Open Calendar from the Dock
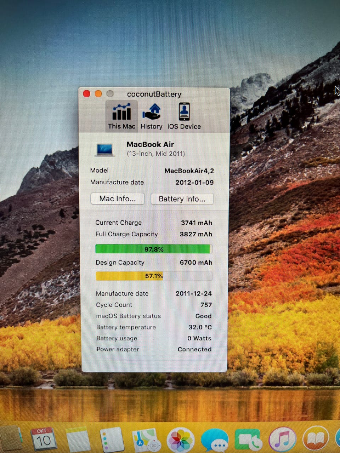The width and height of the screenshot is (340, 453). (x=43, y=439)
